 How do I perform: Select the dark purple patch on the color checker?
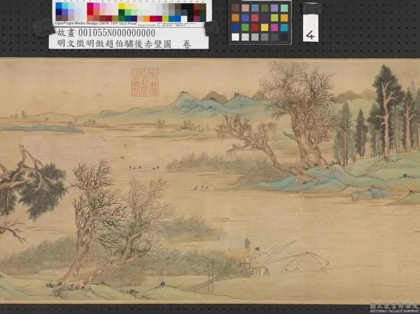pyautogui.click(x=265, y=18)
